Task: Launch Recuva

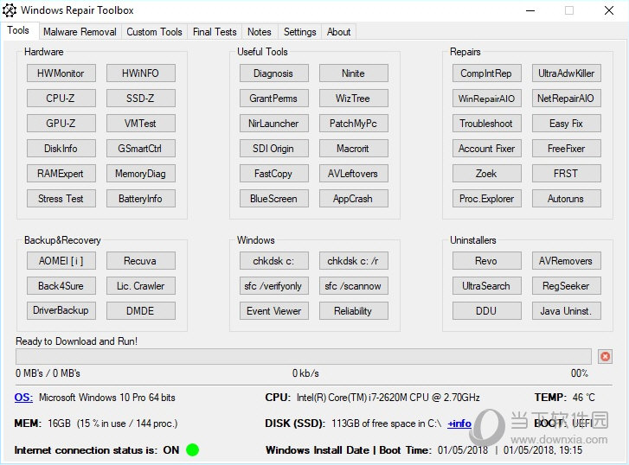Action: point(140,261)
